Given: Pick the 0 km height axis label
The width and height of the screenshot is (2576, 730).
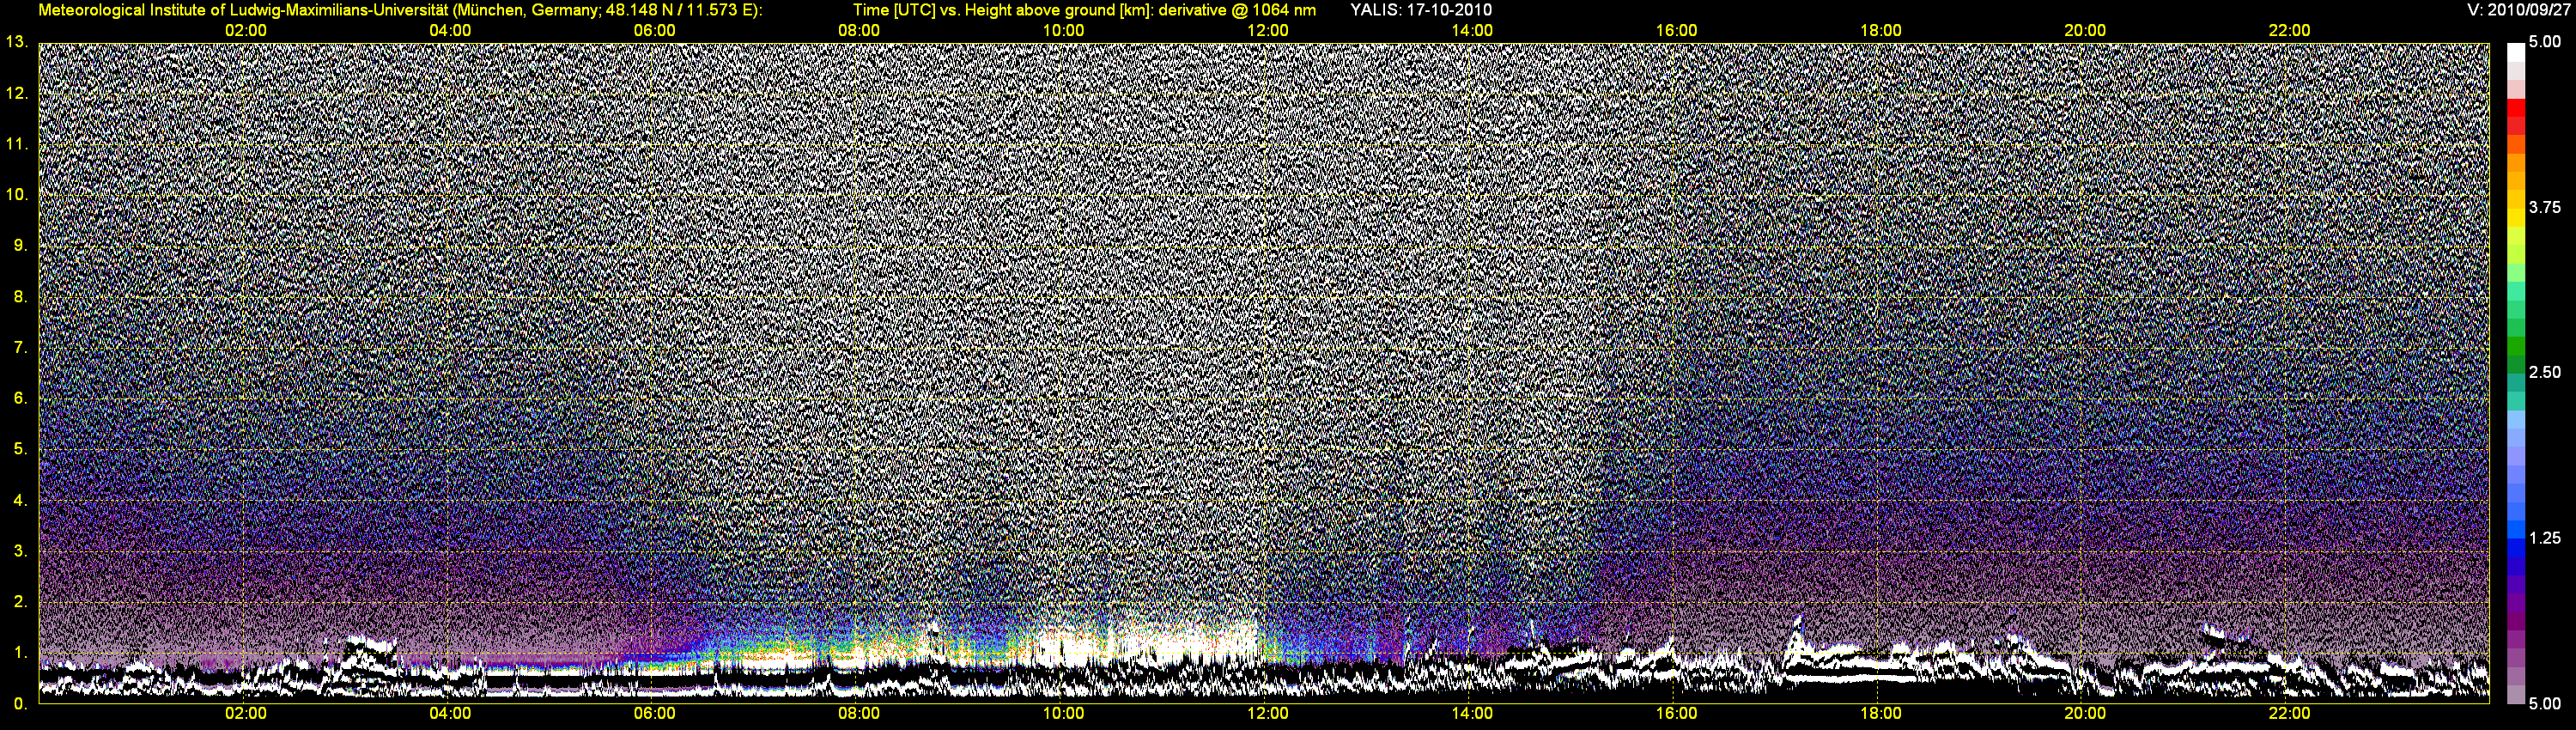Looking at the screenshot, I should tap(20, 704).
